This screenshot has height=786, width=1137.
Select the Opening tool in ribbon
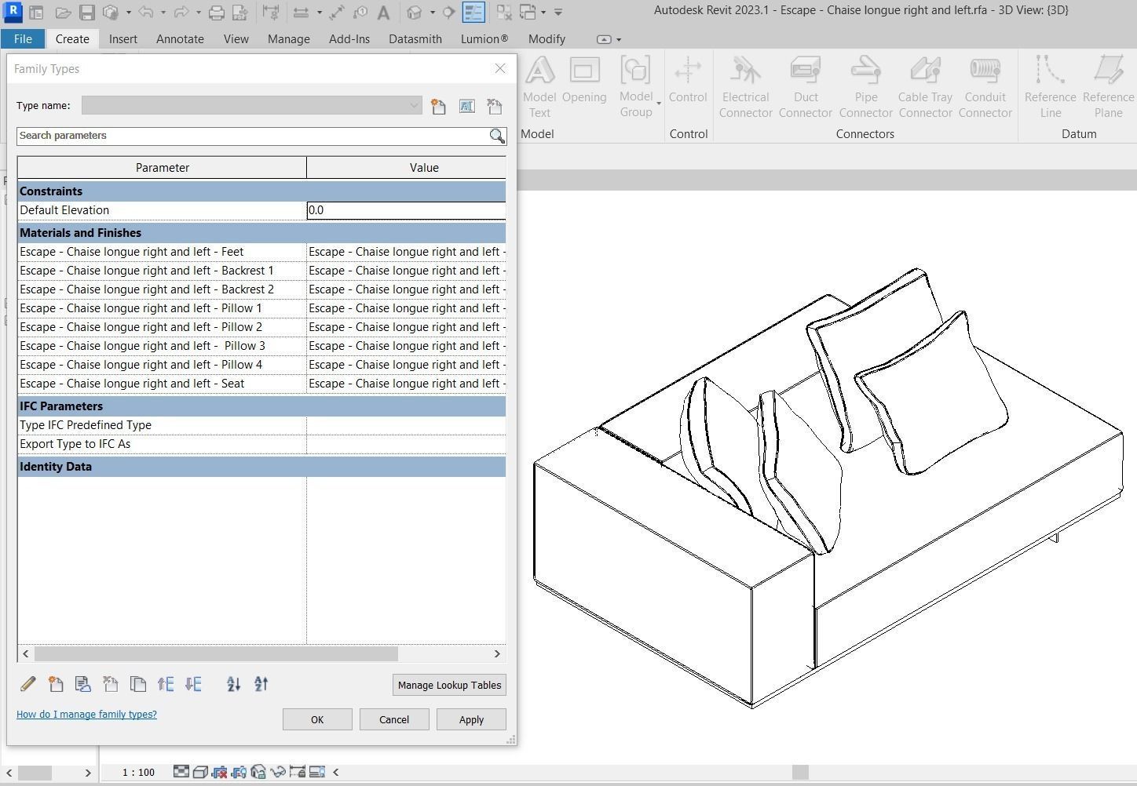click(584, 80)
